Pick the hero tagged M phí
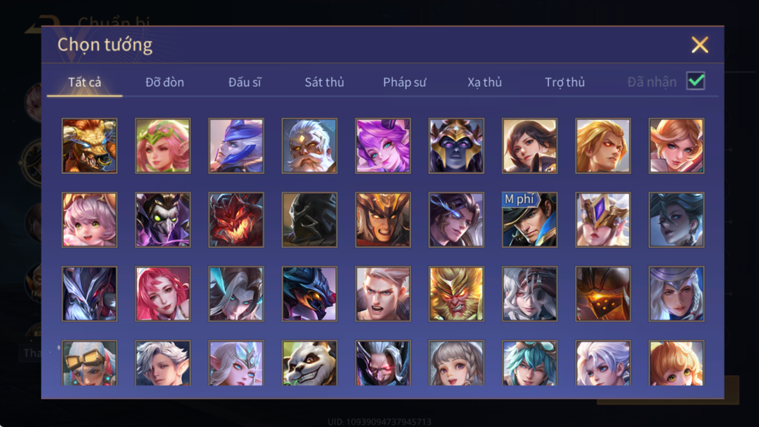 click(530, 220)
